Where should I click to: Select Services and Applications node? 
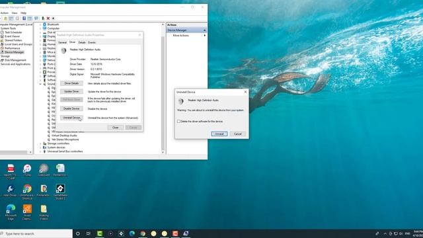pos(15,64)
